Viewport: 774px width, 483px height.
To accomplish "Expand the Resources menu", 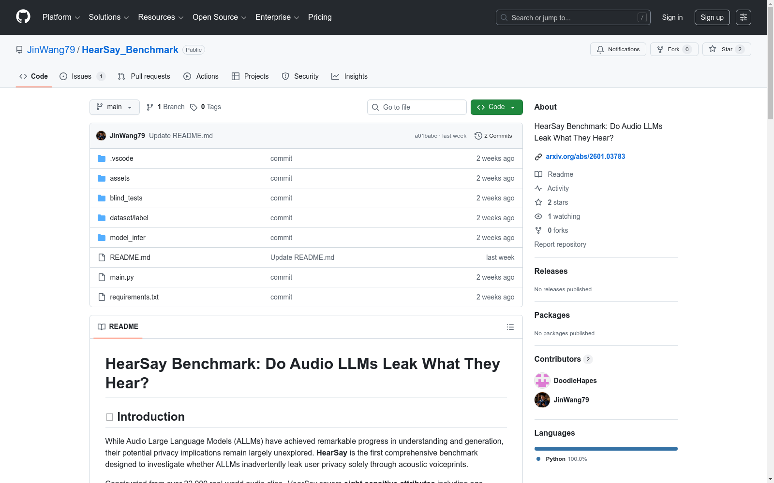I will click(x=161, y=17).
